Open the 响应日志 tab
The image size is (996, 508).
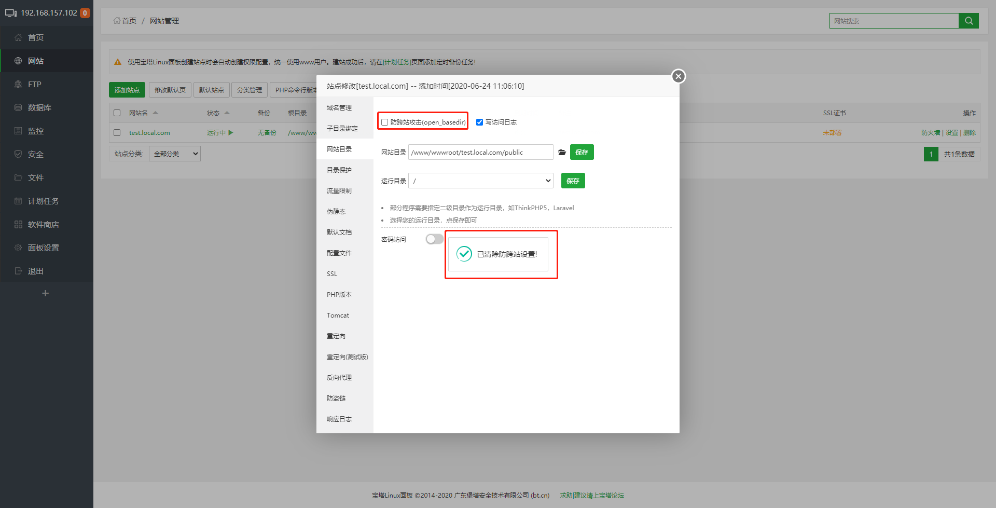click(x=345, y=419)
